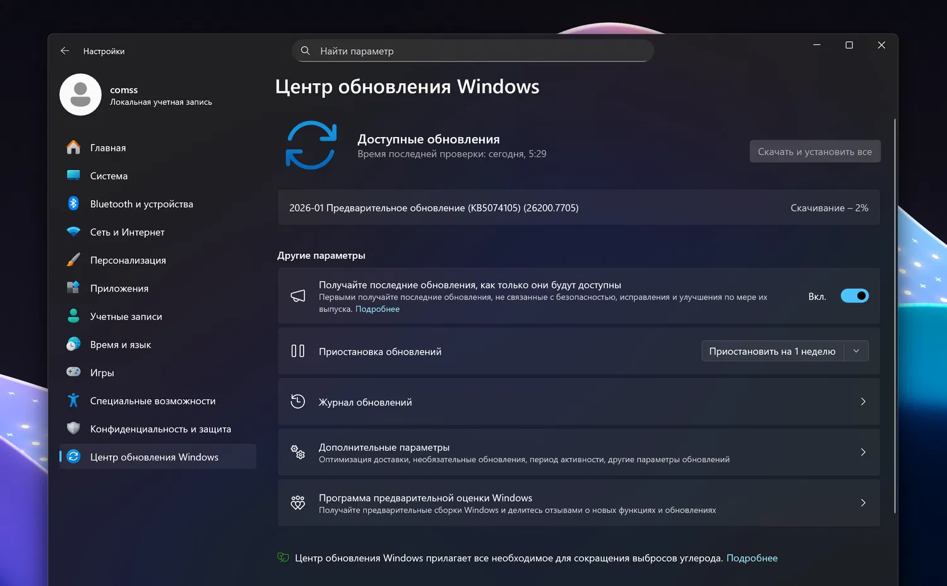This screenshot has width=947, height=586.
Task: Open Программа предварительной оценки Windows row
Action: [579, 503]
